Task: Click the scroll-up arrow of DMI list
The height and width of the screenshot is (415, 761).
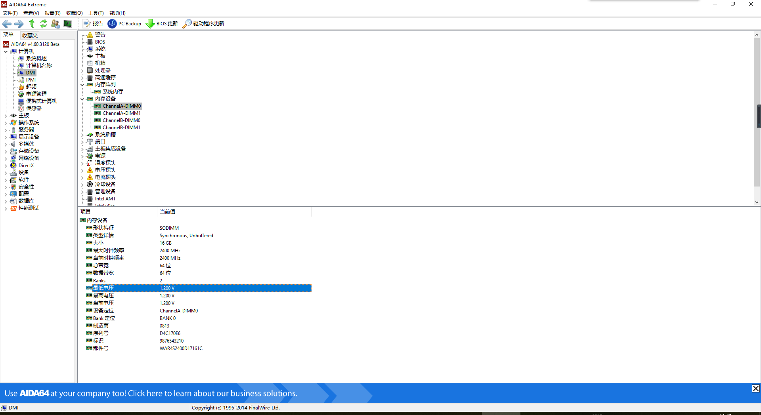Action: coord(757,35)
